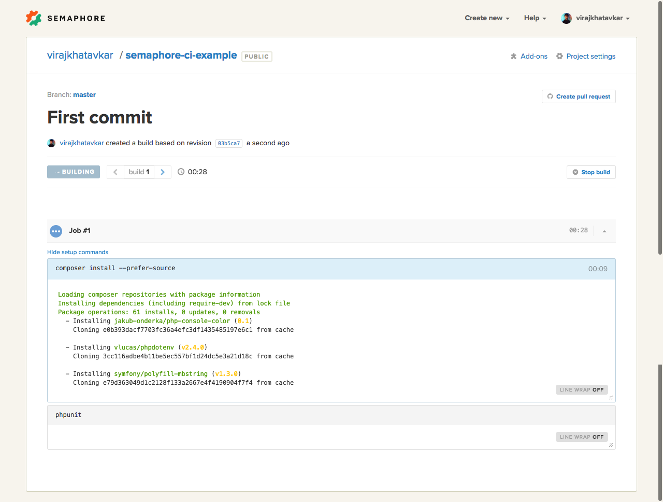Viewport: 663px width, 502px height.
Task: Click the 'Package operations: 61 installs' line
Action: click(159, 312)
